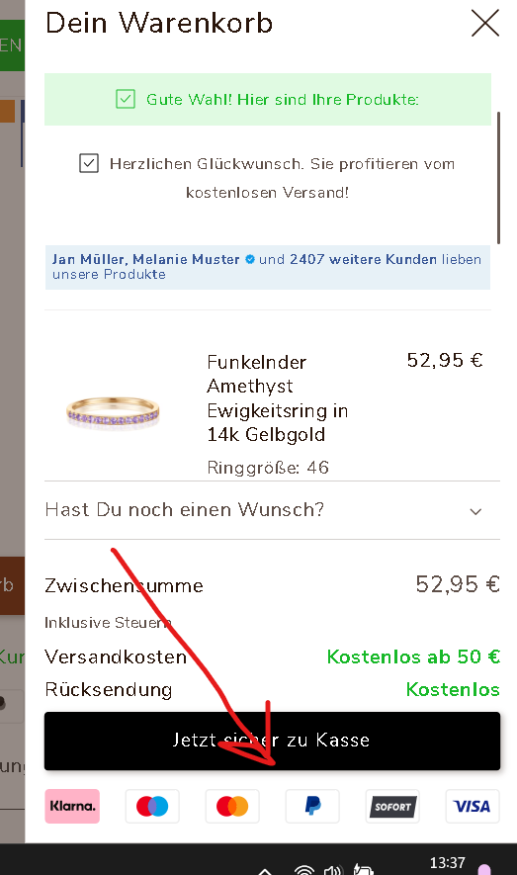Select the Visa payment icon
The image size is (517, 875).
(473, 806)
